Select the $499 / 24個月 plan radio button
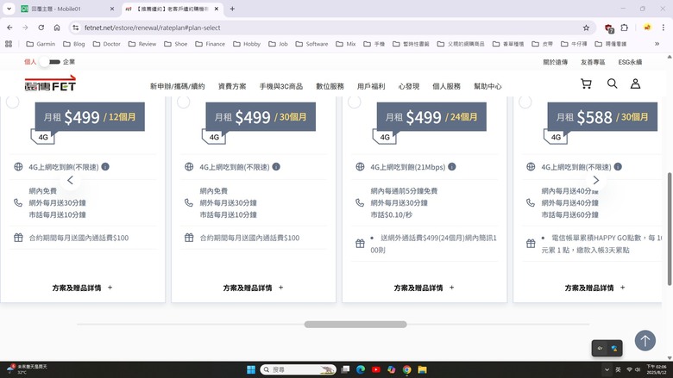 click(x=354, y=102)
